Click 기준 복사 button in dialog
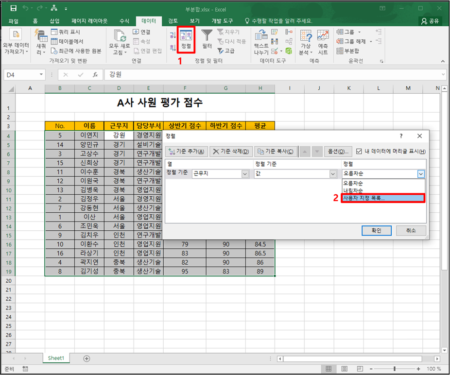Screen dimensions: 450x375 tap(276, 151)
